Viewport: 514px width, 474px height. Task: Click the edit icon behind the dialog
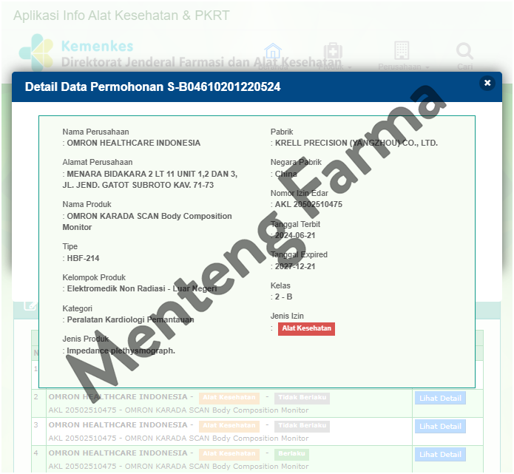coord(30,306)
